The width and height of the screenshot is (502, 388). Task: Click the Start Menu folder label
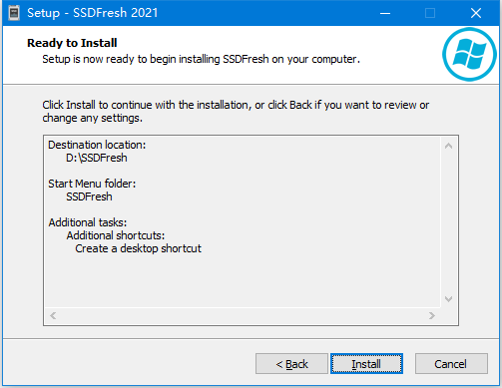pos(92,184)
